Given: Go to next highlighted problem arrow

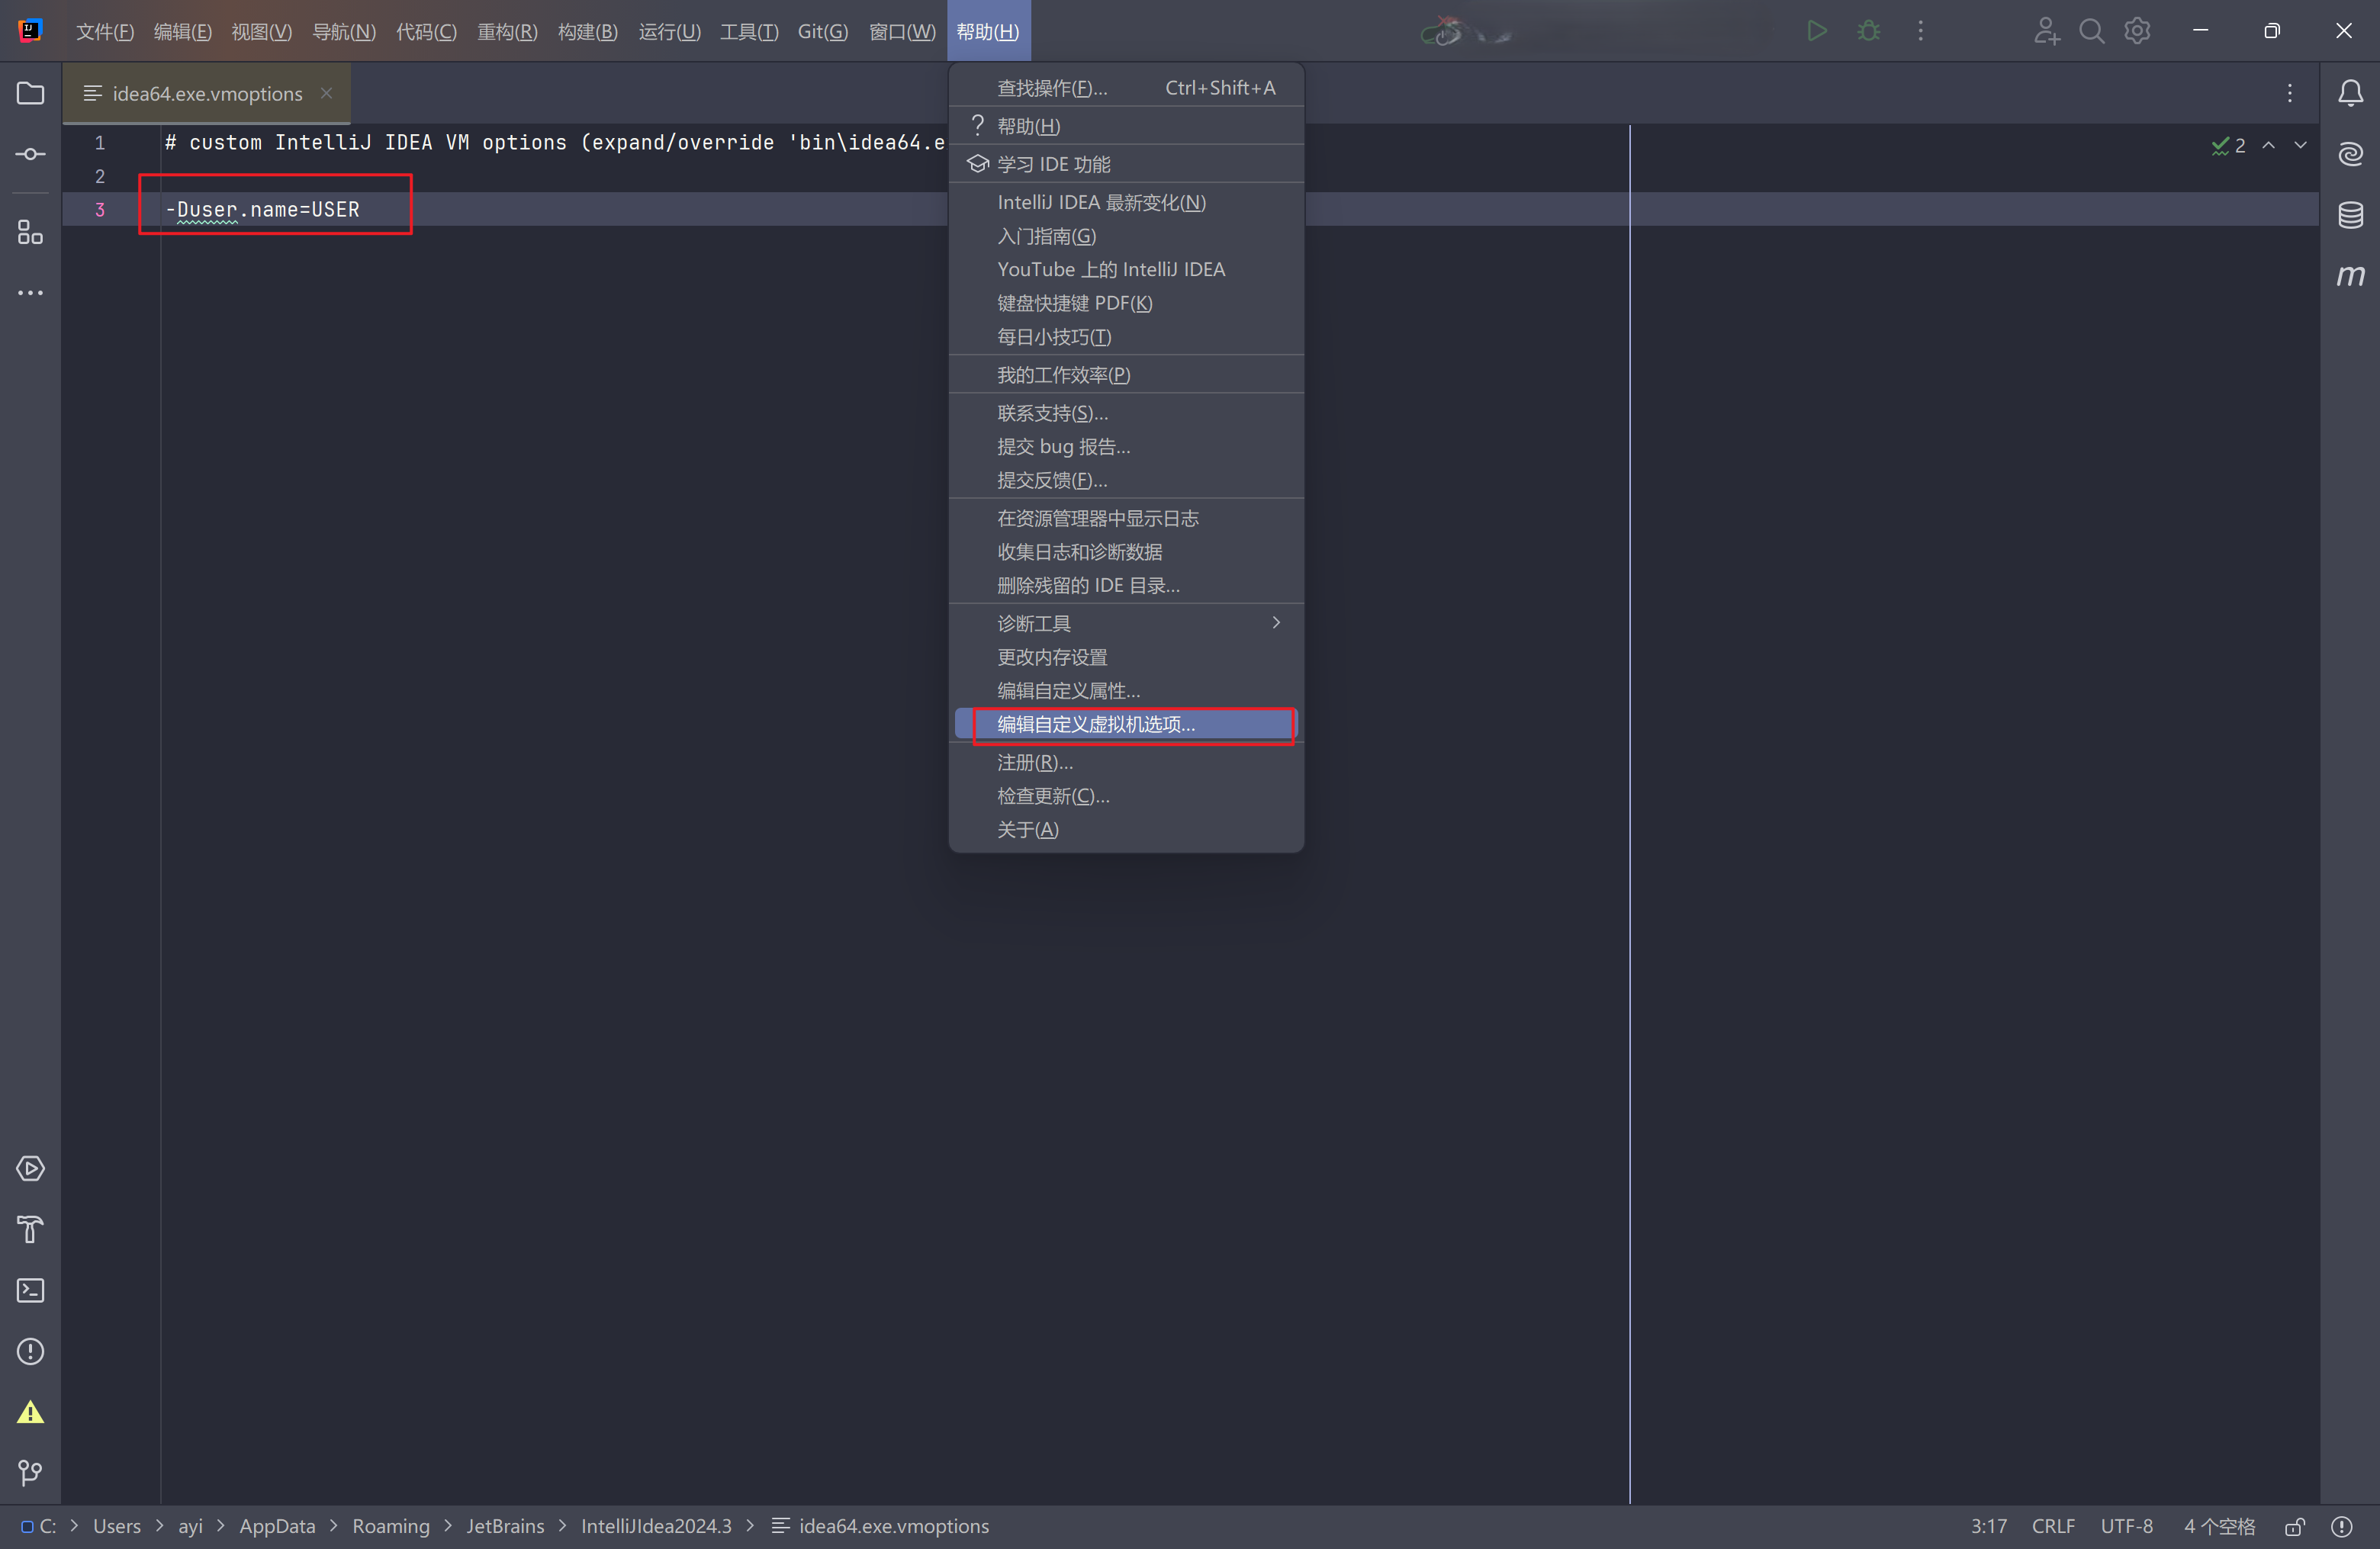Looking at the screenshot, I should tap(2301, 146).
